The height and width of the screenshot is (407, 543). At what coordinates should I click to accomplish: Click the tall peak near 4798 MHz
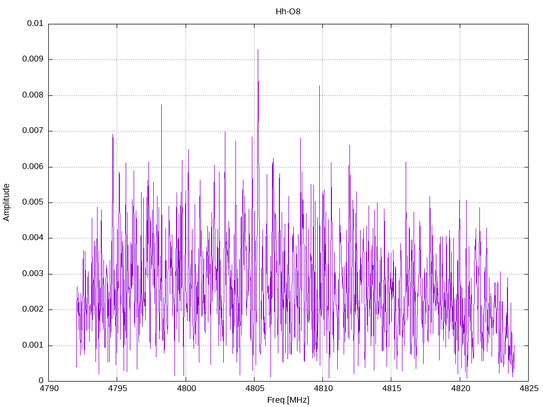(x=161, y=105)
